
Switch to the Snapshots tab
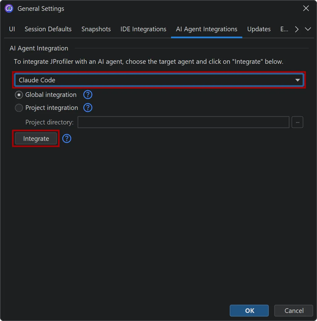pyautogui.click(x=96, y=29)
